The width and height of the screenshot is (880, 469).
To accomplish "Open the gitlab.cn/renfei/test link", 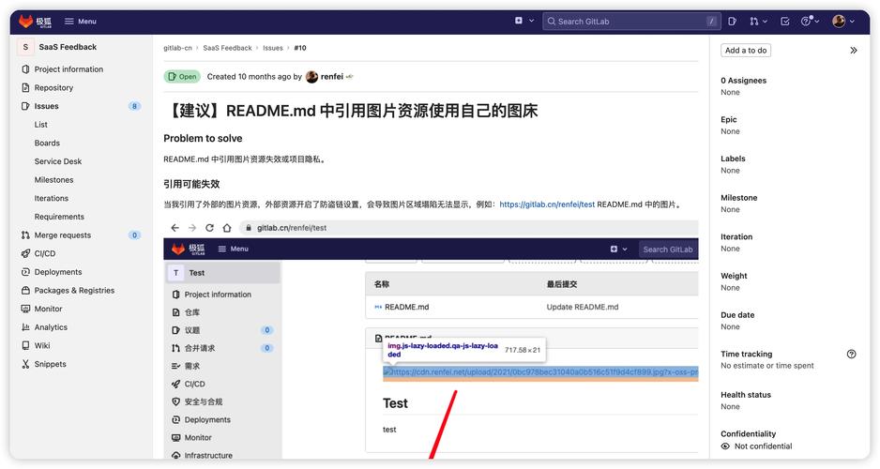I will coord(547,204).
